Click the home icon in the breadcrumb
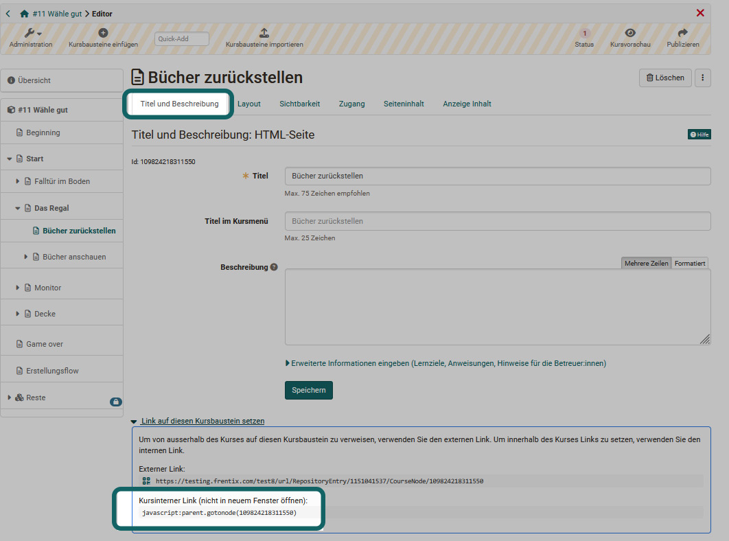 pyautogui.click(x=23, y=12)
